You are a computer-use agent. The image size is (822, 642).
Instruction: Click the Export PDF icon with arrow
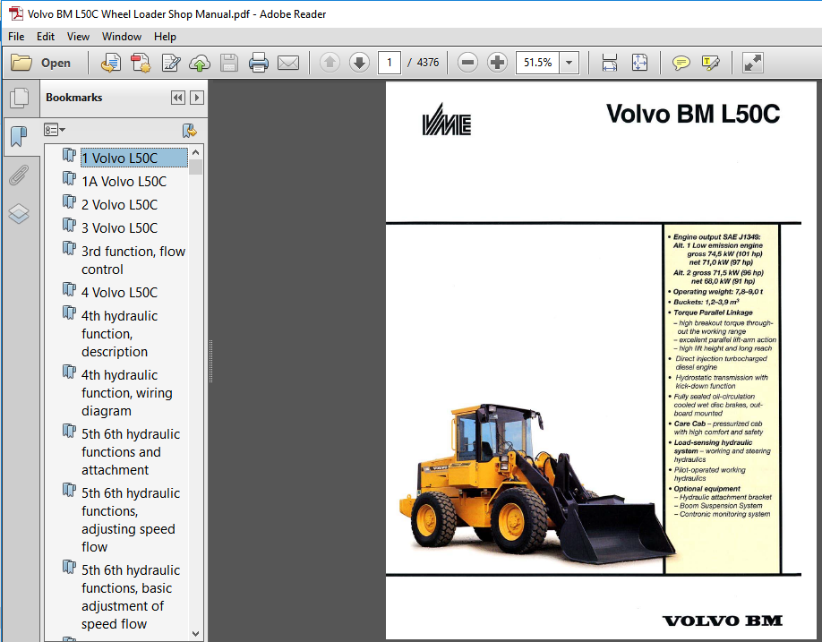[111, 63]
